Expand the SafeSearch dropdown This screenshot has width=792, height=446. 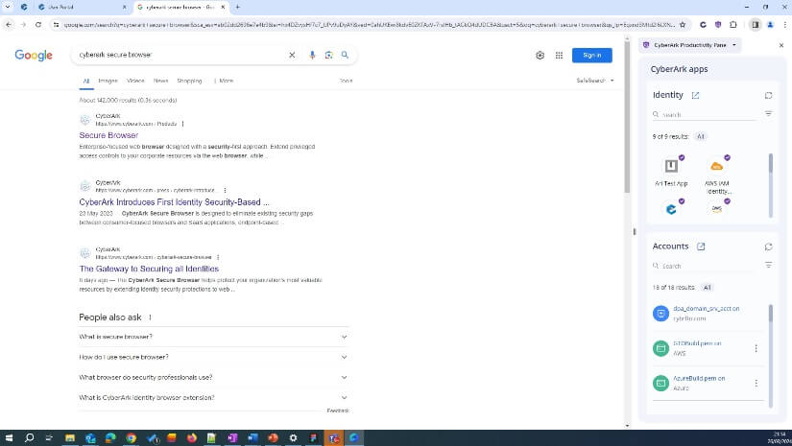pos(595,81)
